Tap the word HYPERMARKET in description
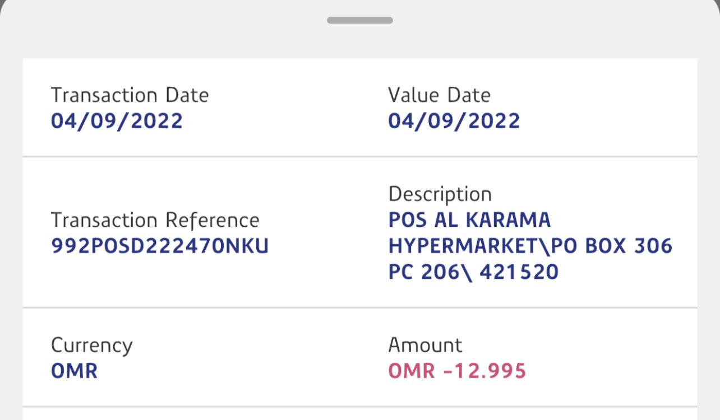The width and height of the screenshot is (720, 420). 454,246
